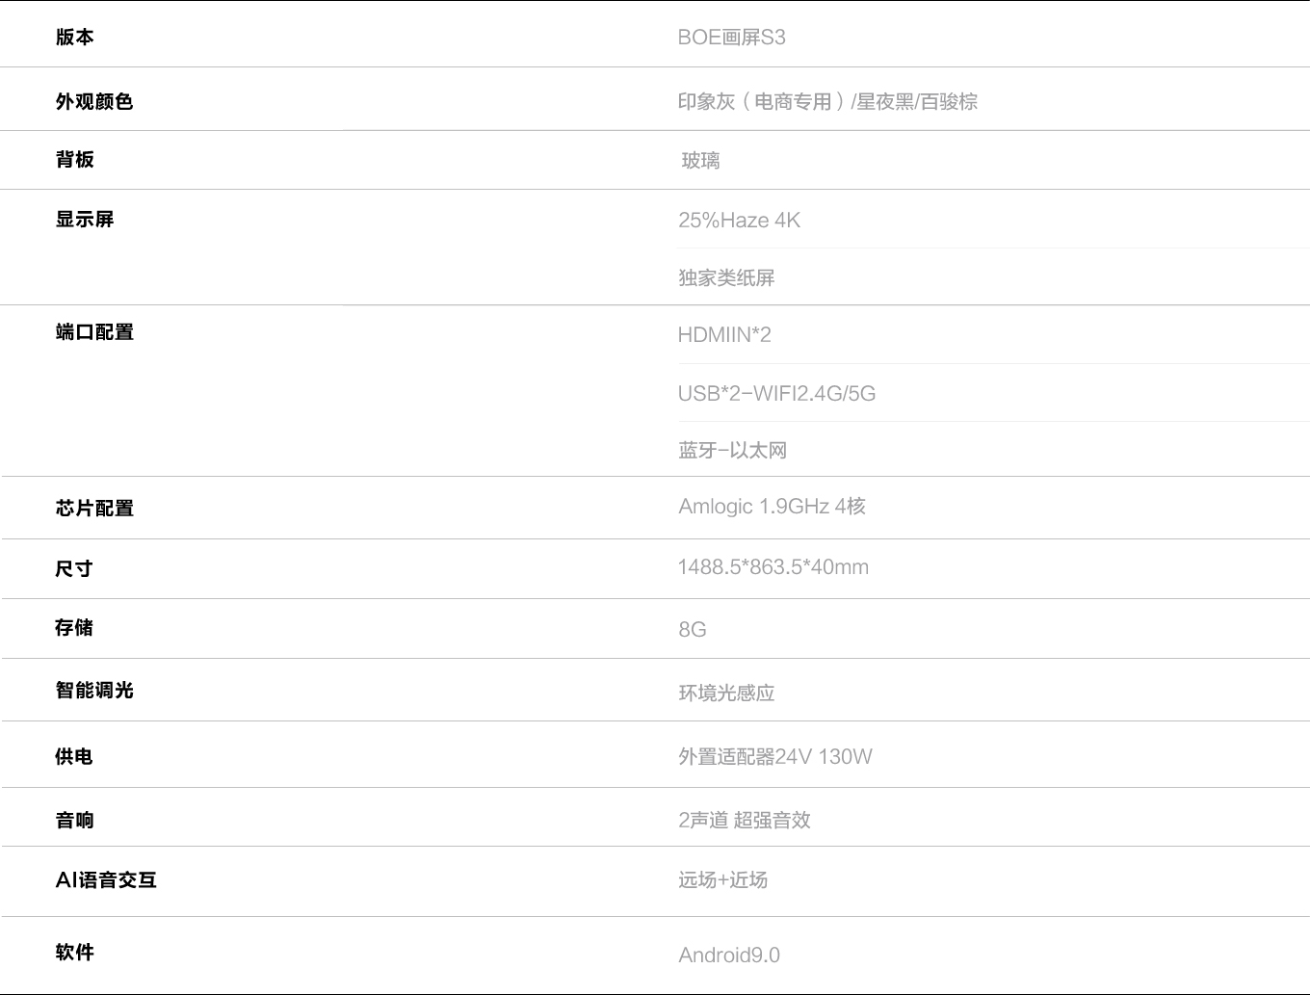Click the Android9.0 software value
The height and width of the screenshot is (995, 1310).
click(729, 956)
